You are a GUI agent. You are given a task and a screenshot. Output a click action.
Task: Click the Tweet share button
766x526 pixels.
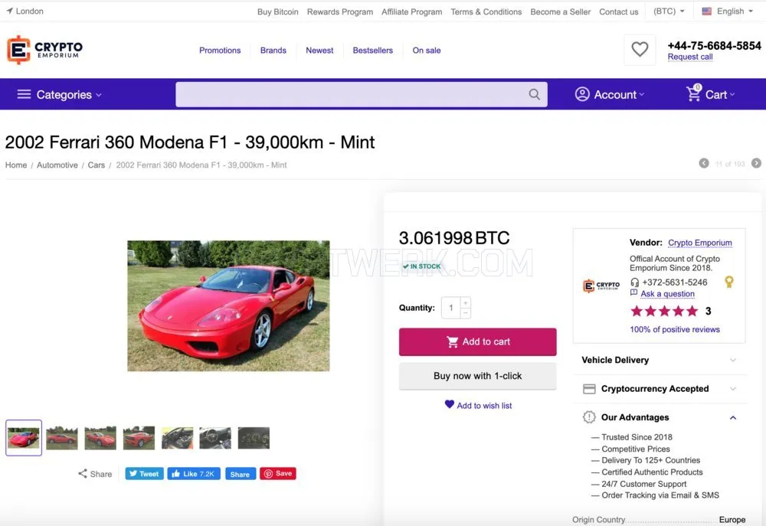coord(144,474)
